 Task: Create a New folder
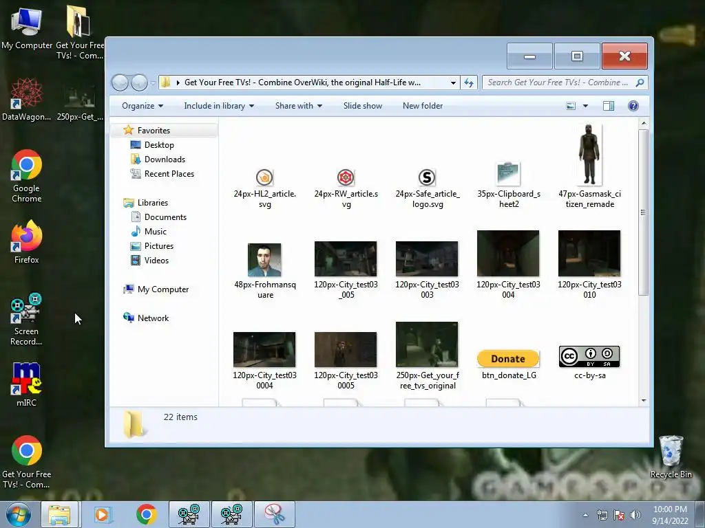(x=423, y=106)
